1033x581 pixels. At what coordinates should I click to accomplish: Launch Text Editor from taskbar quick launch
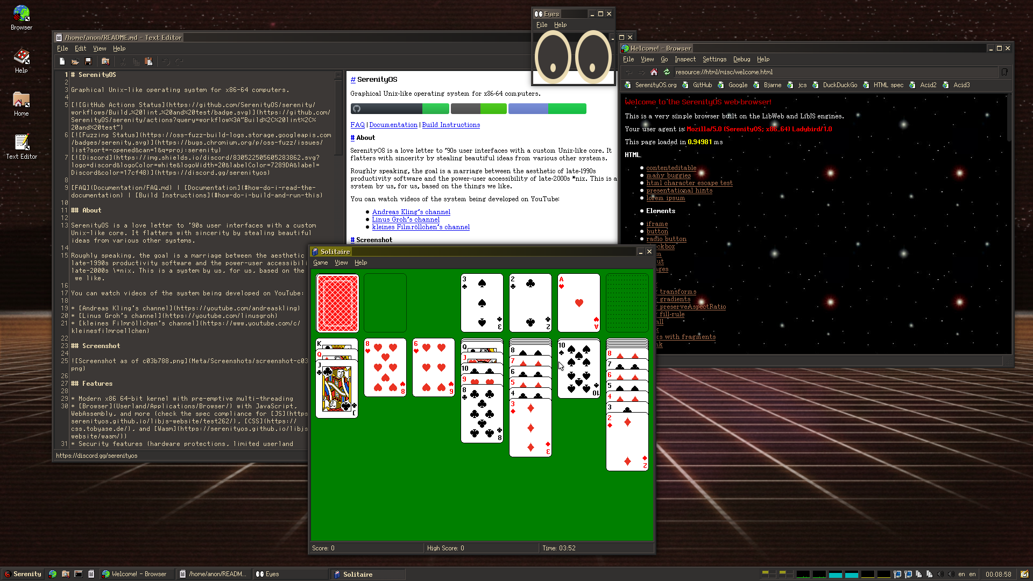click(x=91, y=574)
